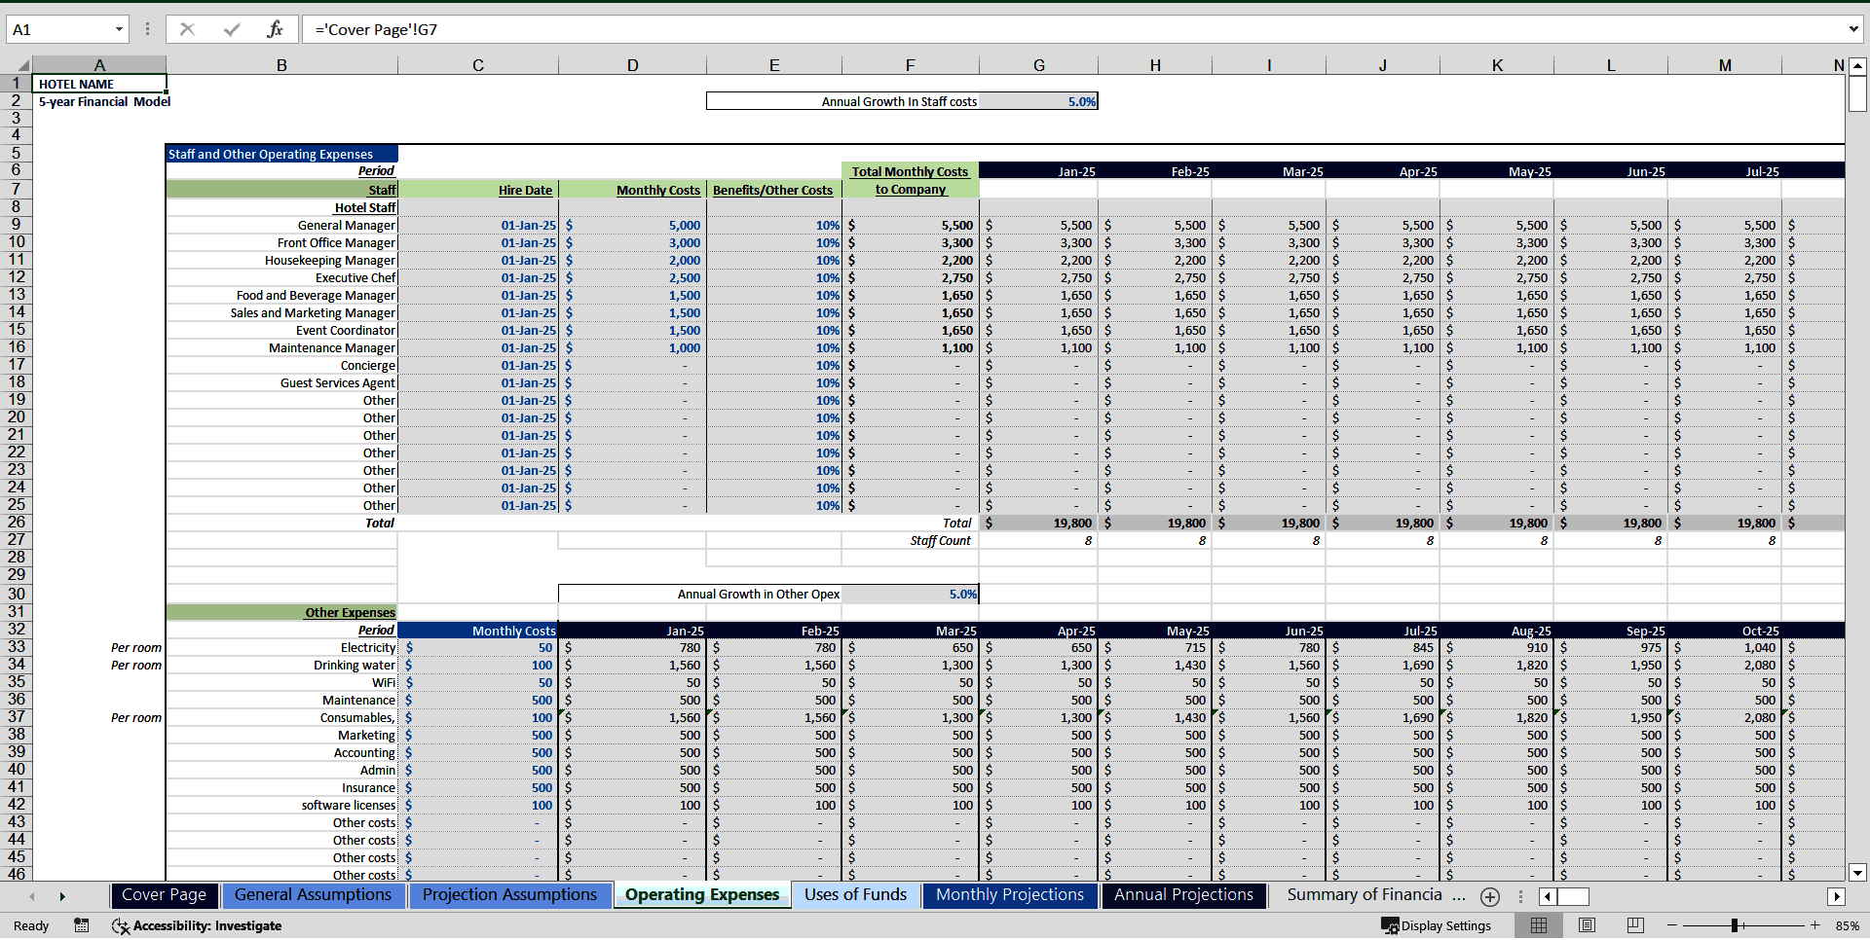The image size is (1870, 940).
Task: Select row 26 header
Action: 16,523
